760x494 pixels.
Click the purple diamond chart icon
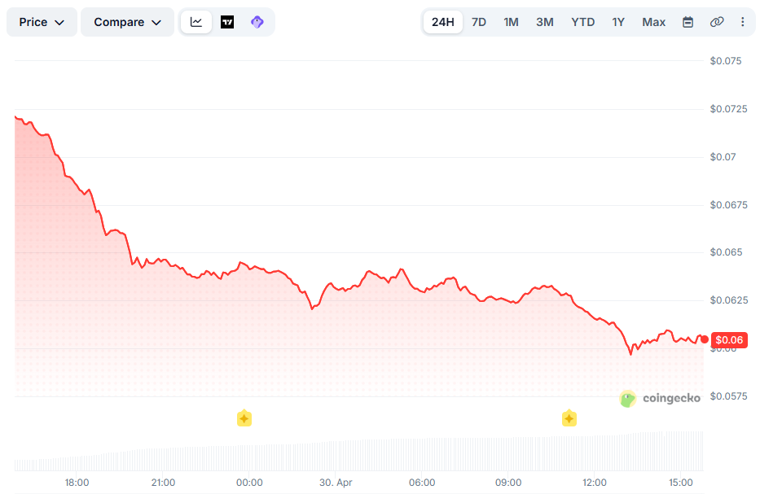tap(257, 22)
